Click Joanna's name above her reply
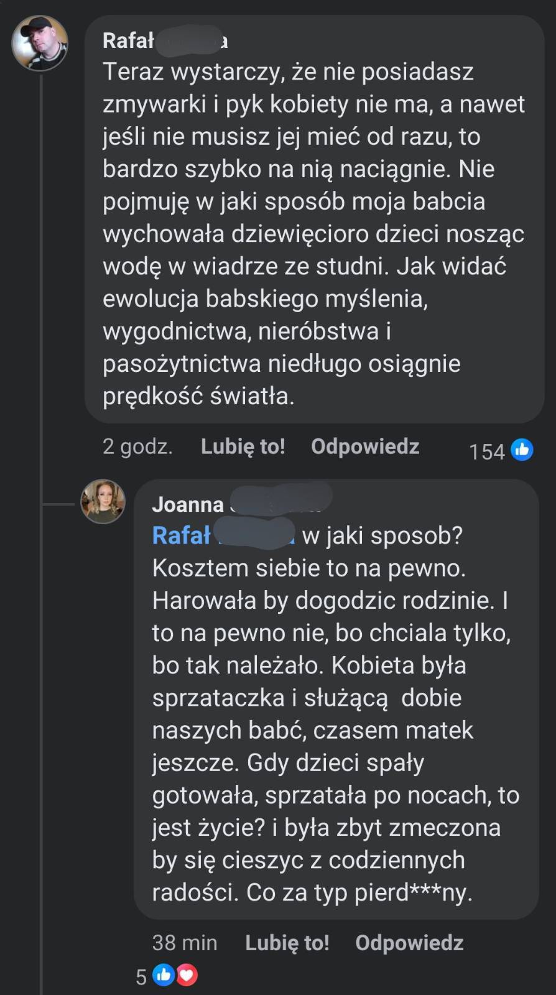Viewport: 556px width, 995px height. click(x=187, y=504)
